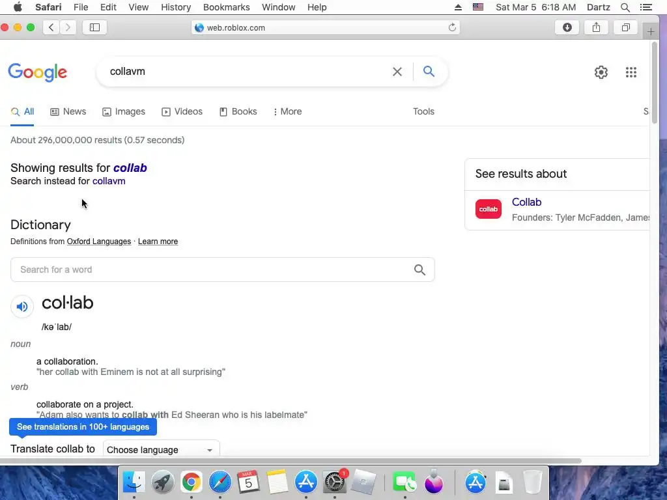
Task: Click the Dictionary heading
Action: pyautogui.click(x=40, y=225)
